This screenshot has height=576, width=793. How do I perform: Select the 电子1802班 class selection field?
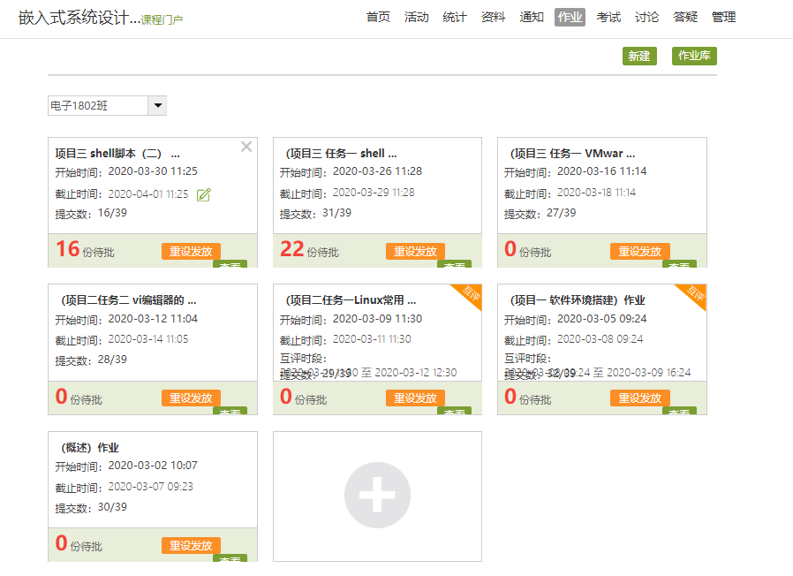click(x=97, y=106)
